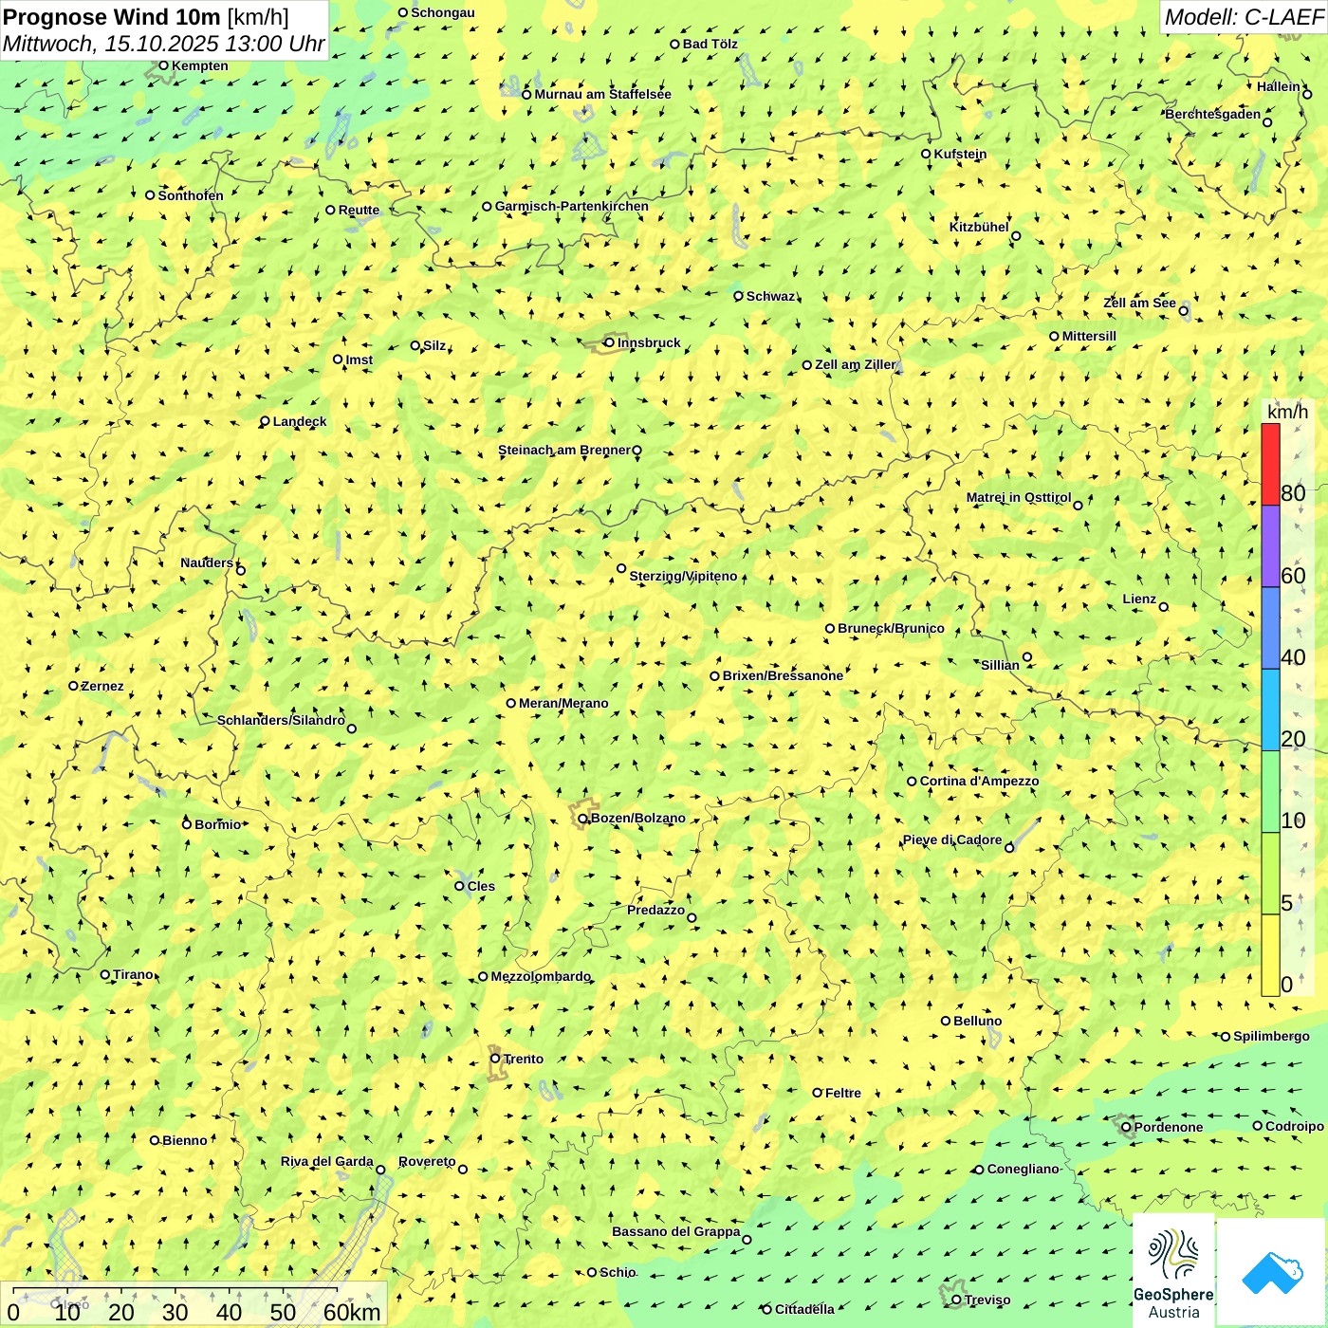The image size is (1328, 1328).
Task: Select the purple 60 km/h legend swatch
Action: [x=1270, y=546]
